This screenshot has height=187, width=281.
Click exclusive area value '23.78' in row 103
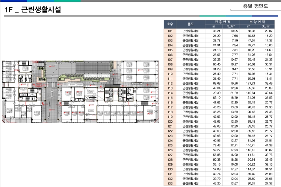(x=217, y=41)
